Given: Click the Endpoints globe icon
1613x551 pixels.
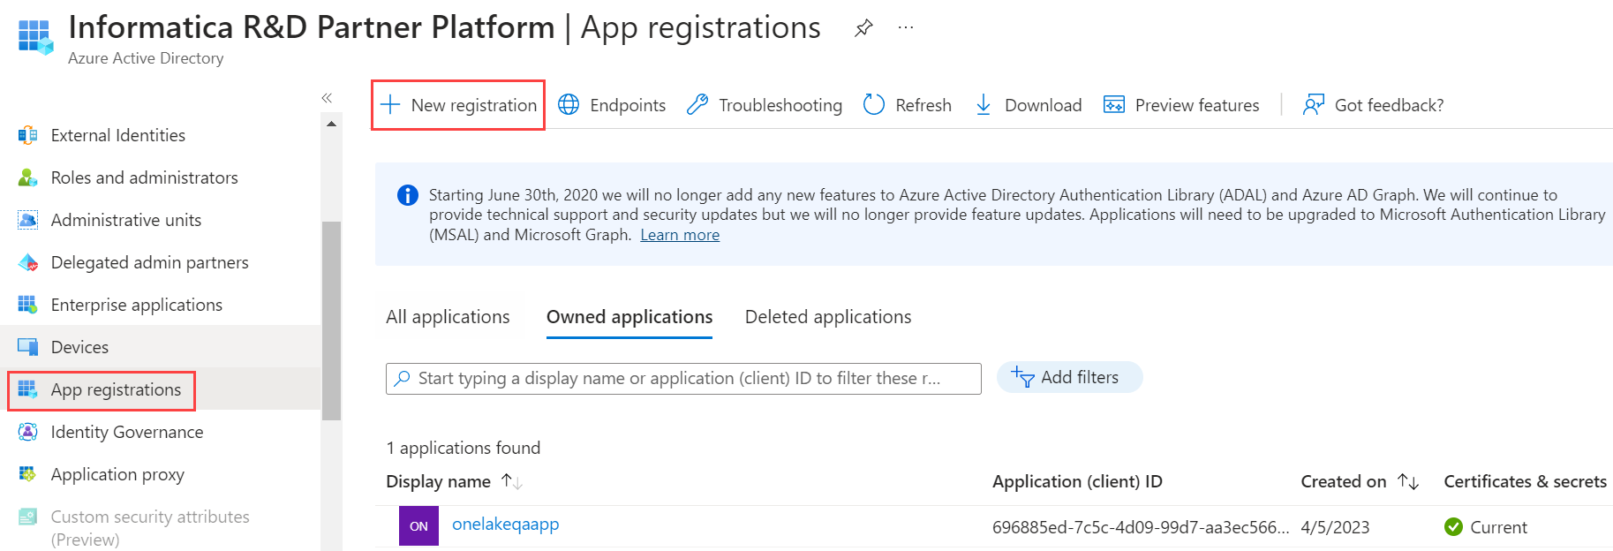Looking at the screenshot, I should (x=569, y=105).
